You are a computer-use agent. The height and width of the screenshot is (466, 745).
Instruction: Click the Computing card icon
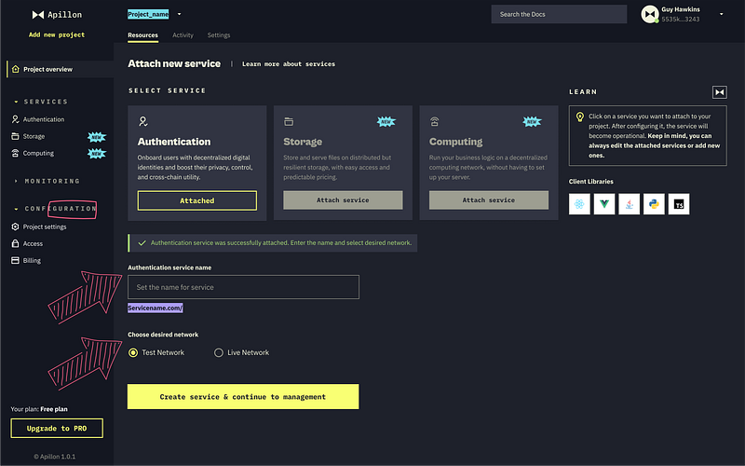(x=434, y=121)
